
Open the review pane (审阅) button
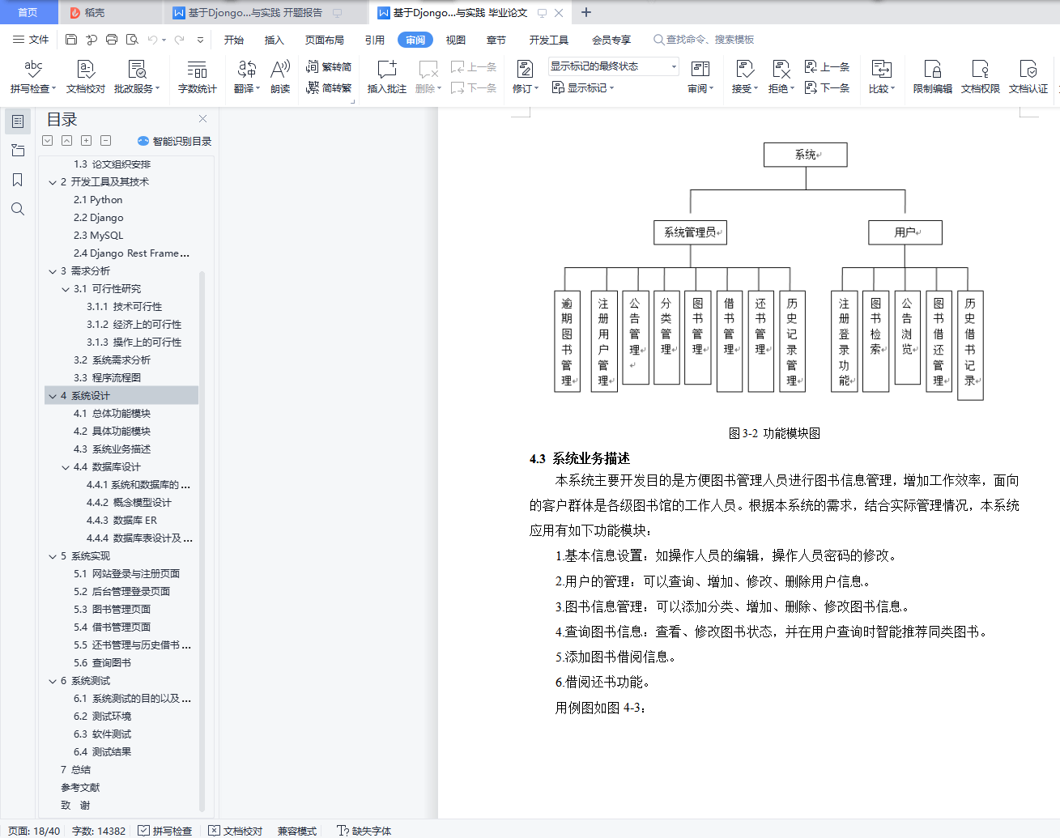click(x=700, y=77)
